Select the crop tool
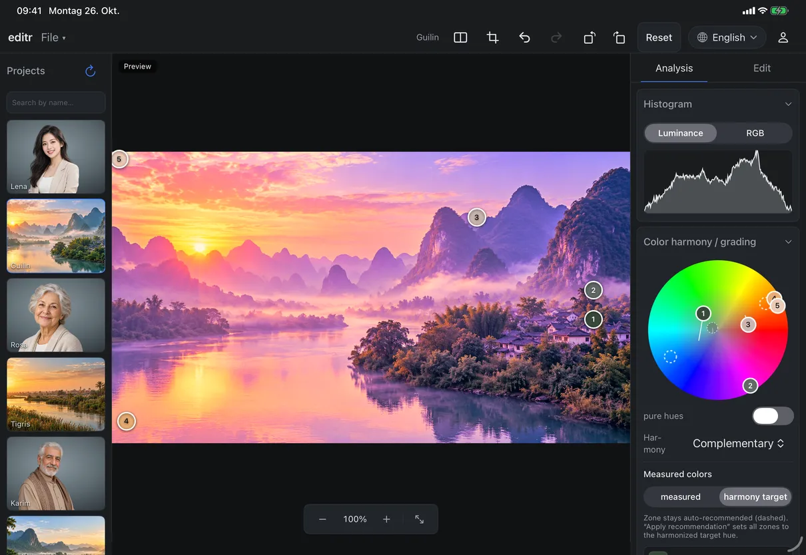 pyautogui.click(x=493, y=38)
